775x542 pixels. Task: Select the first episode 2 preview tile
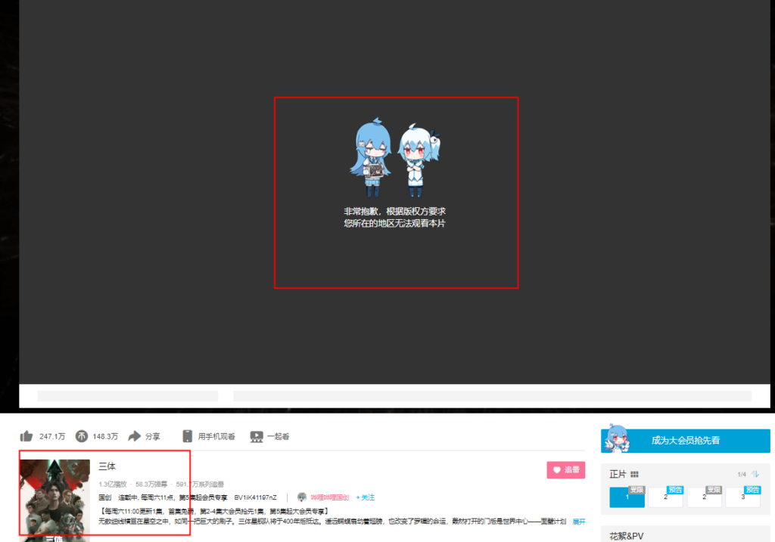(x=665, y=497)
